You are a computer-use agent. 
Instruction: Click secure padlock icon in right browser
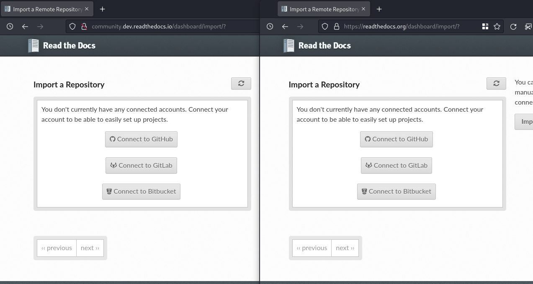pos(336,26)
